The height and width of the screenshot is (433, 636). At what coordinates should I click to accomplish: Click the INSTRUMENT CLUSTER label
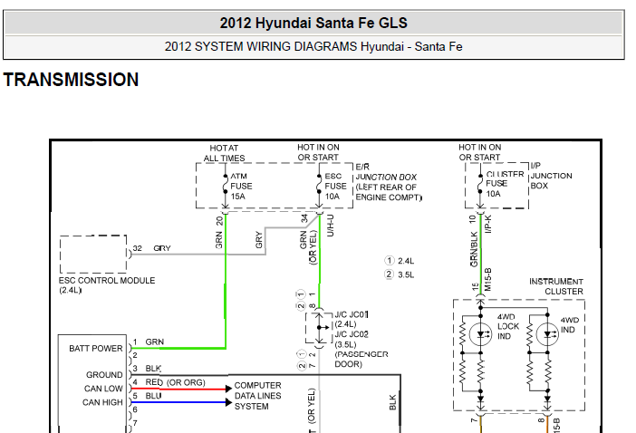(x=556, y=286)
